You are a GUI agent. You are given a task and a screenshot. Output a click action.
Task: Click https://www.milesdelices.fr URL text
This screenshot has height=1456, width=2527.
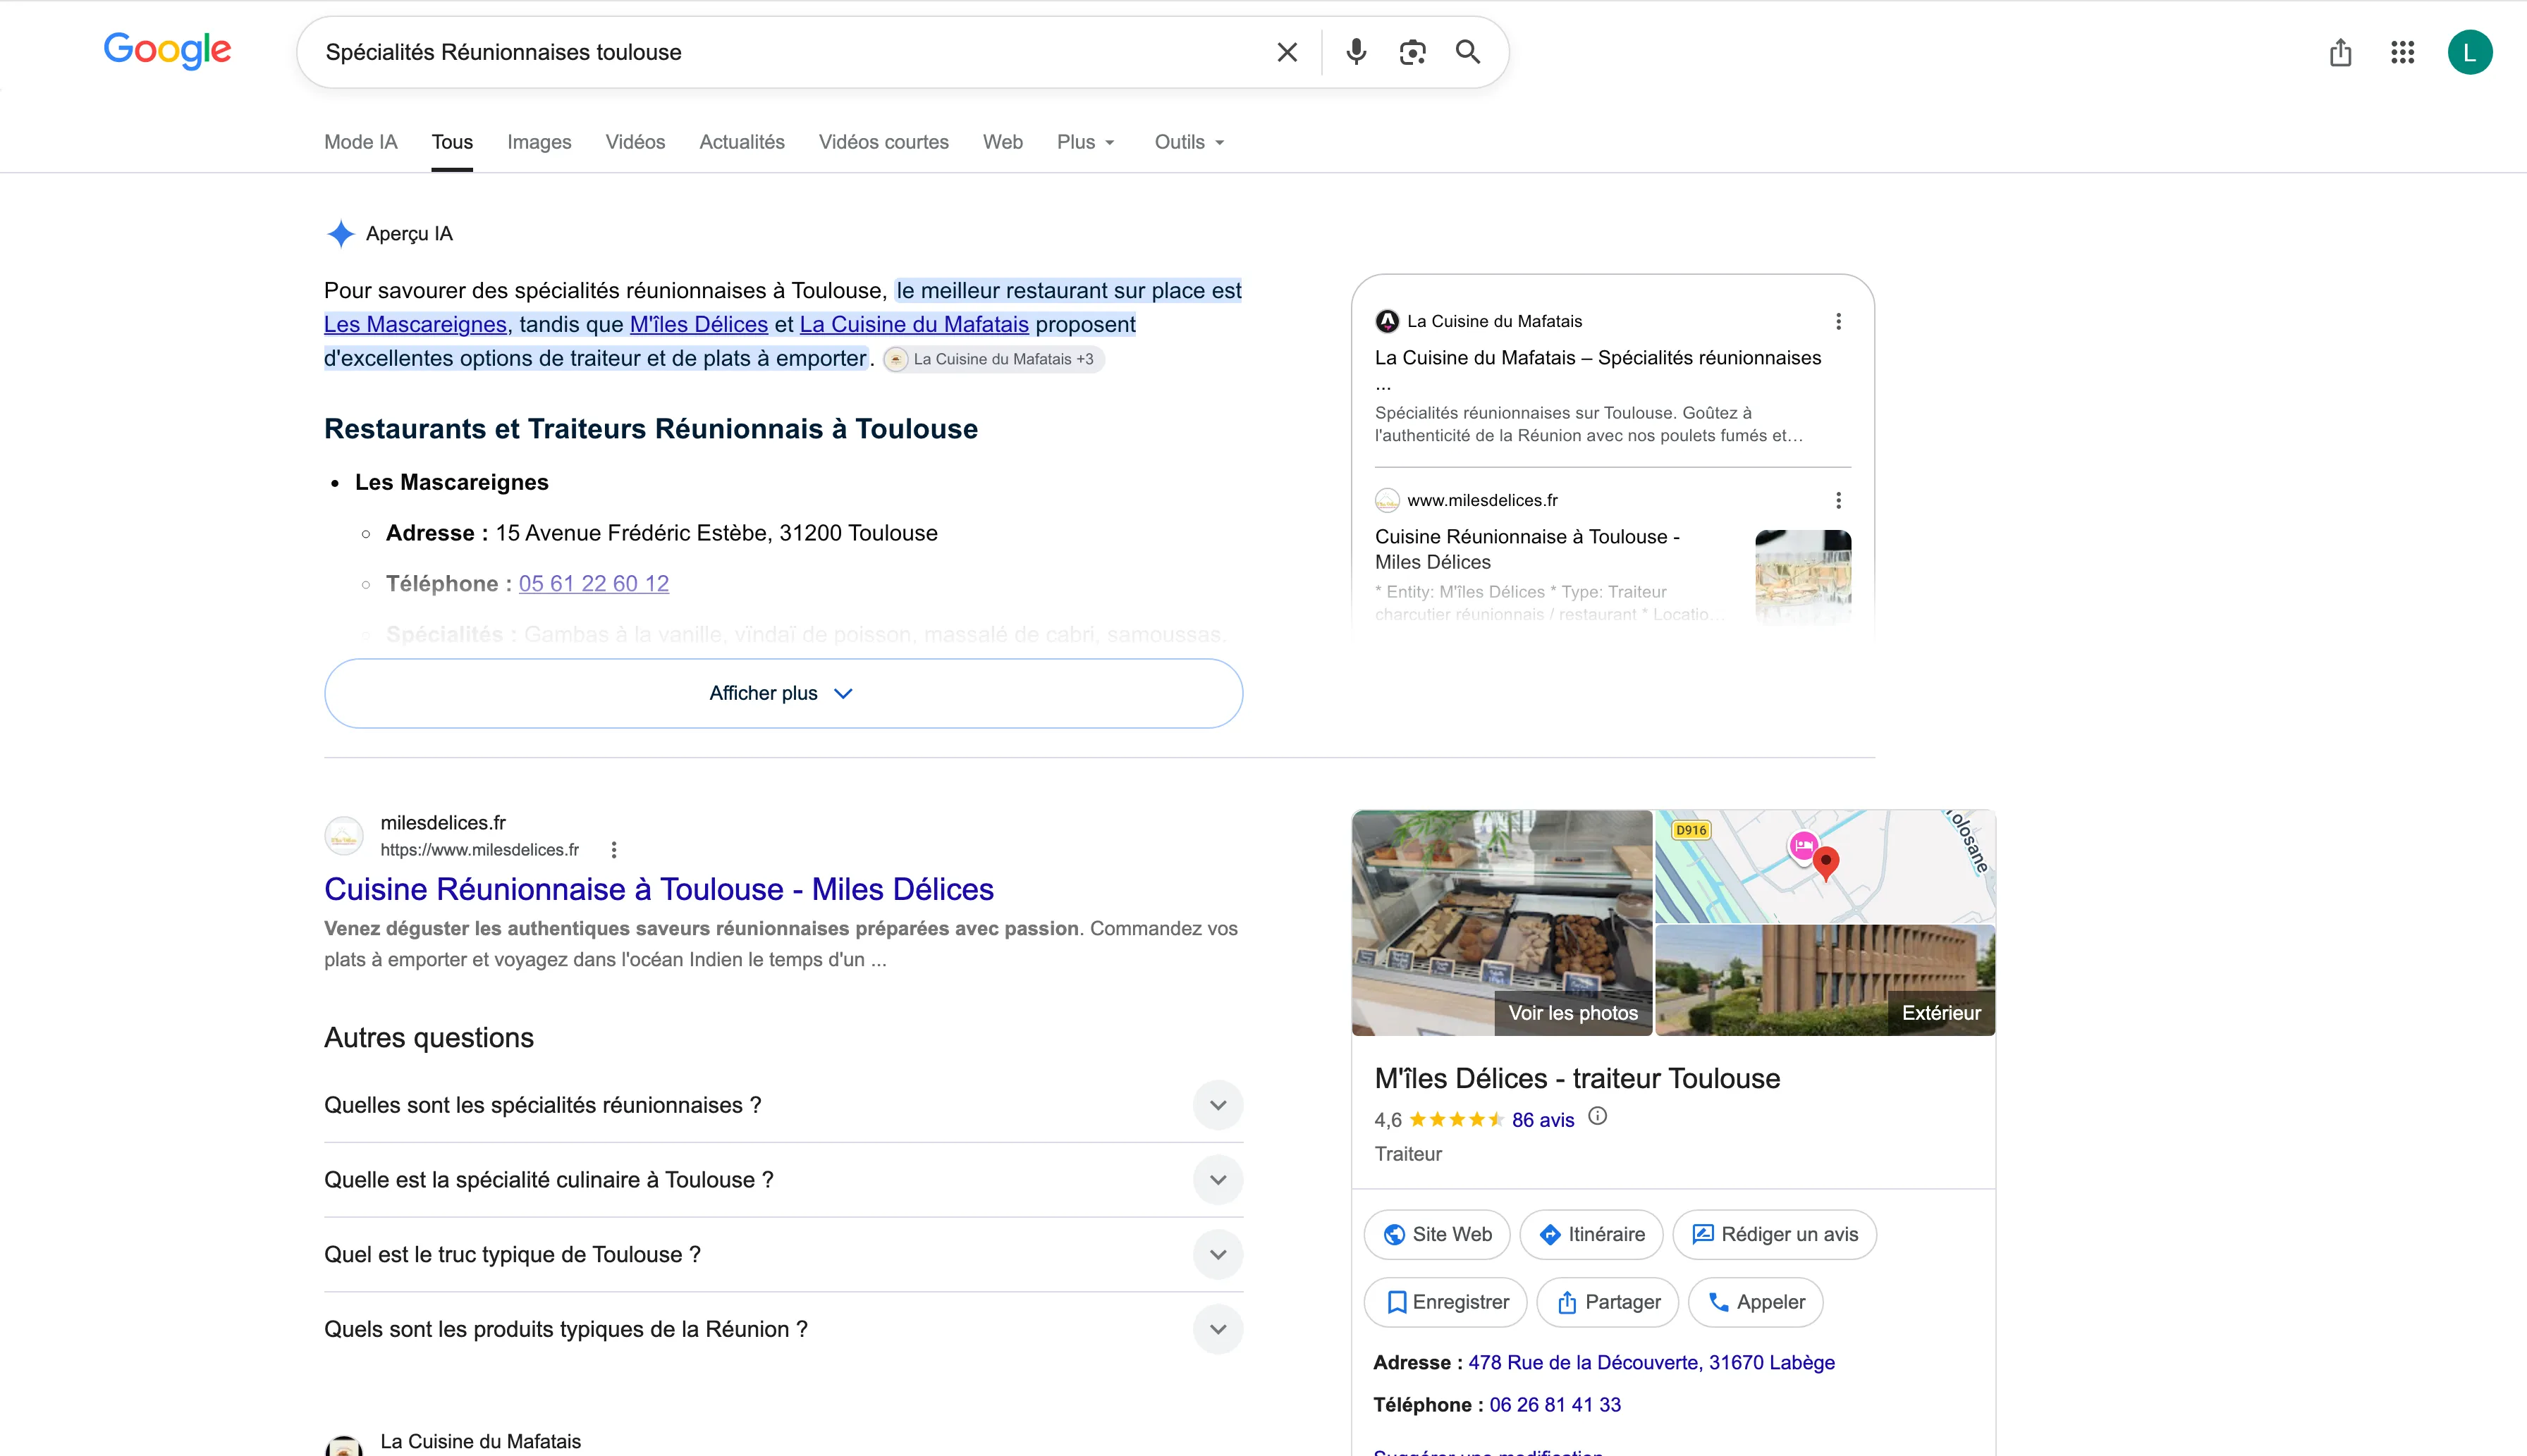coord(479,850)
